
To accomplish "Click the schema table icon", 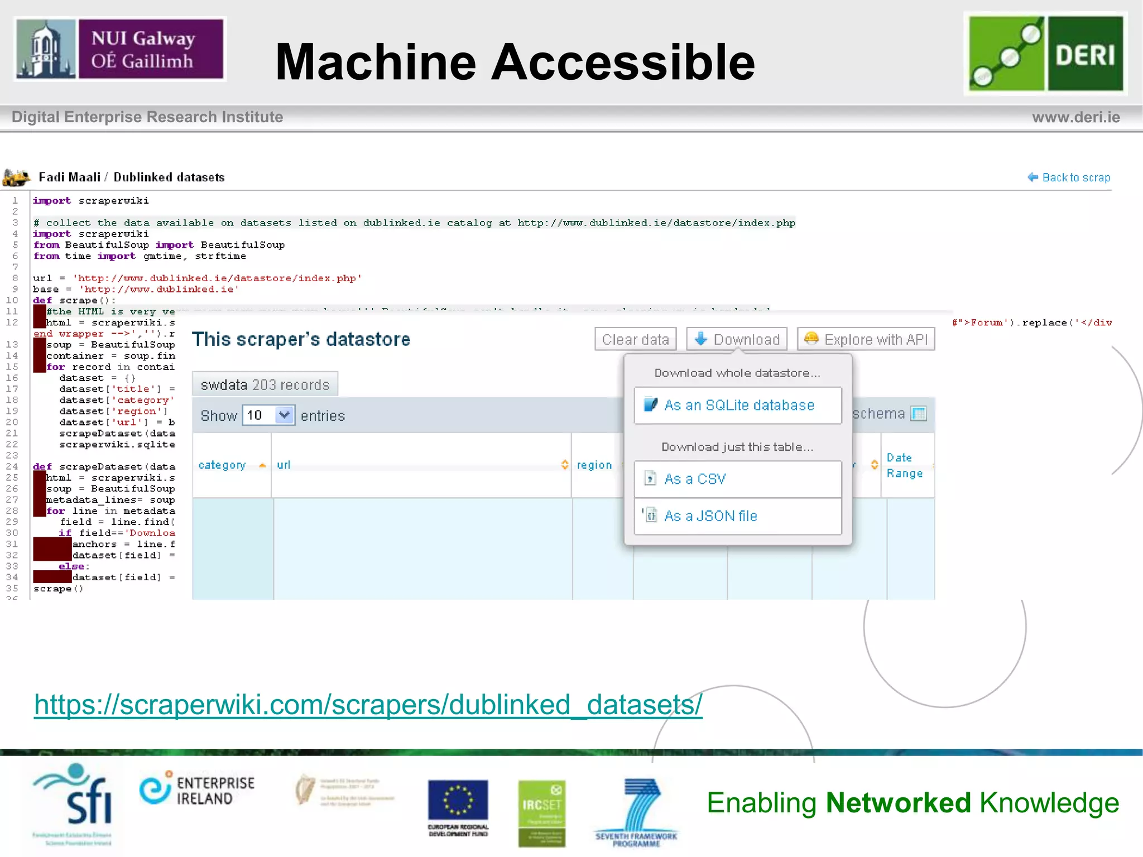I will (x=918, y=413).
